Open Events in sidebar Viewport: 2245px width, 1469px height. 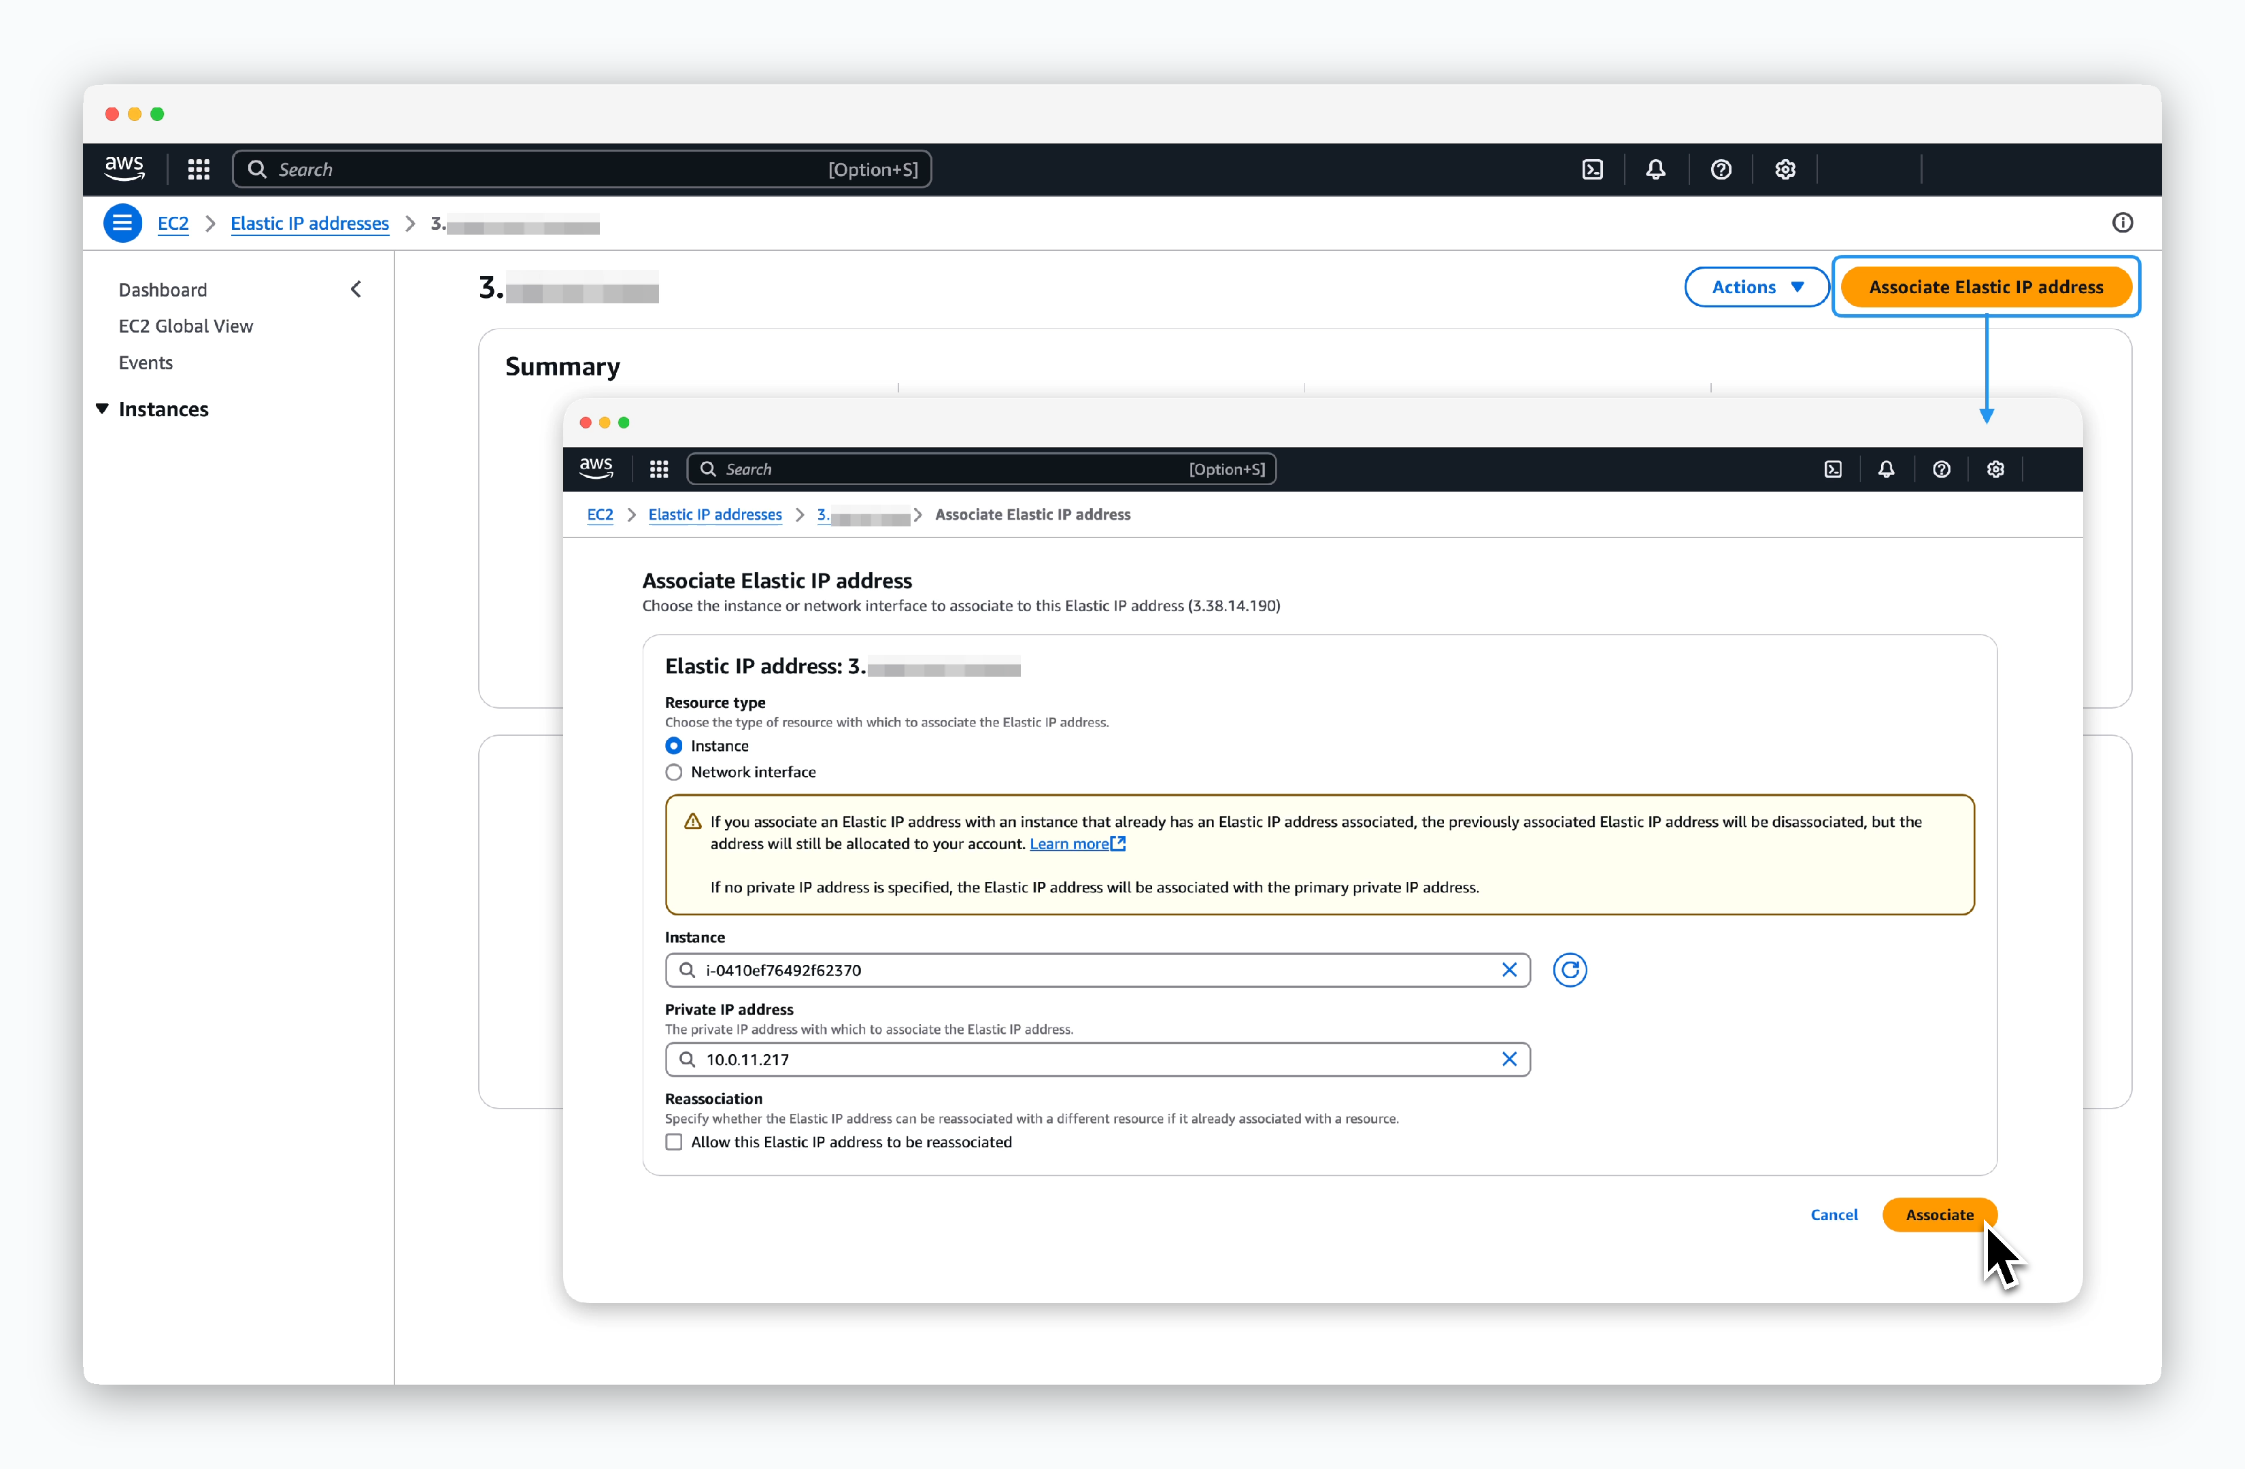(146, 362)
